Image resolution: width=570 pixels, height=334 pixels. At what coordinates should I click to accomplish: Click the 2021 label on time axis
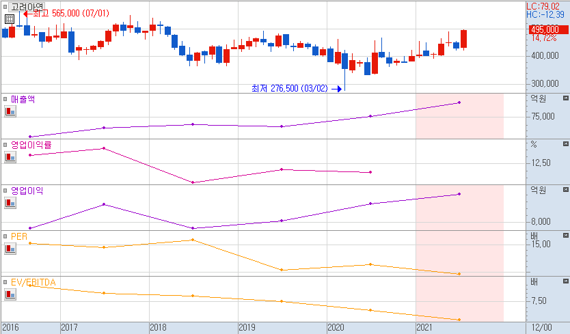[x=424, y=327]
